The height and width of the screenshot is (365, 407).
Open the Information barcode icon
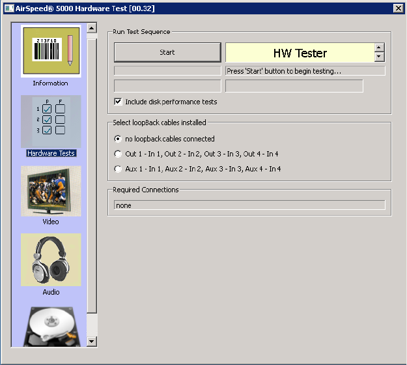(51, 51)
